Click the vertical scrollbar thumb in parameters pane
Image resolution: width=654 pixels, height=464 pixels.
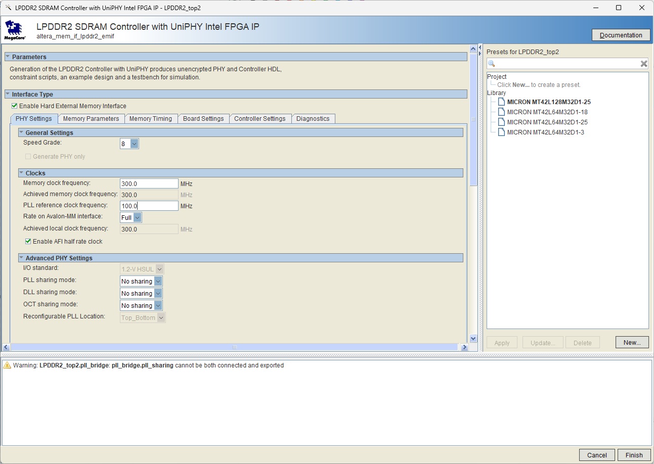[x=473, y=119]
